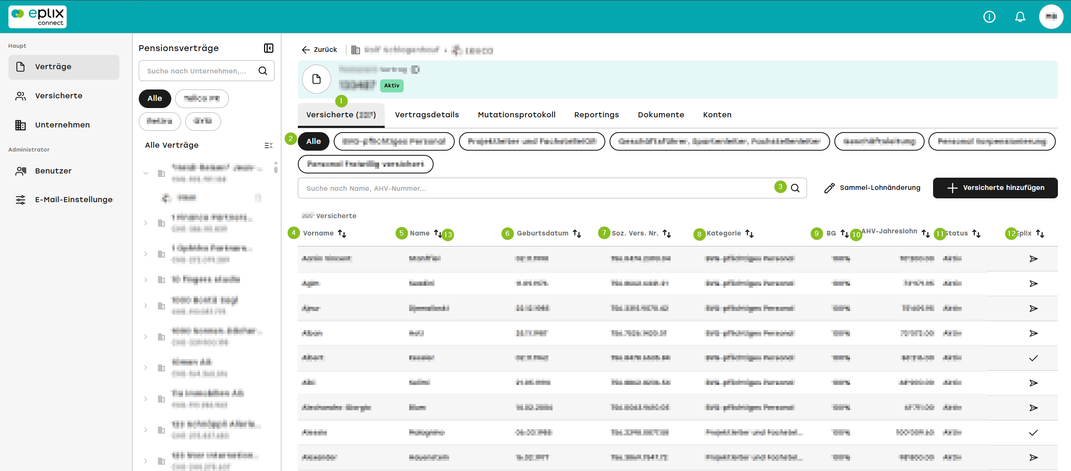Sort the table by Soz. Vers. Nr.
This screenshot has width=1071, height=471.
(x=667, y=233)
